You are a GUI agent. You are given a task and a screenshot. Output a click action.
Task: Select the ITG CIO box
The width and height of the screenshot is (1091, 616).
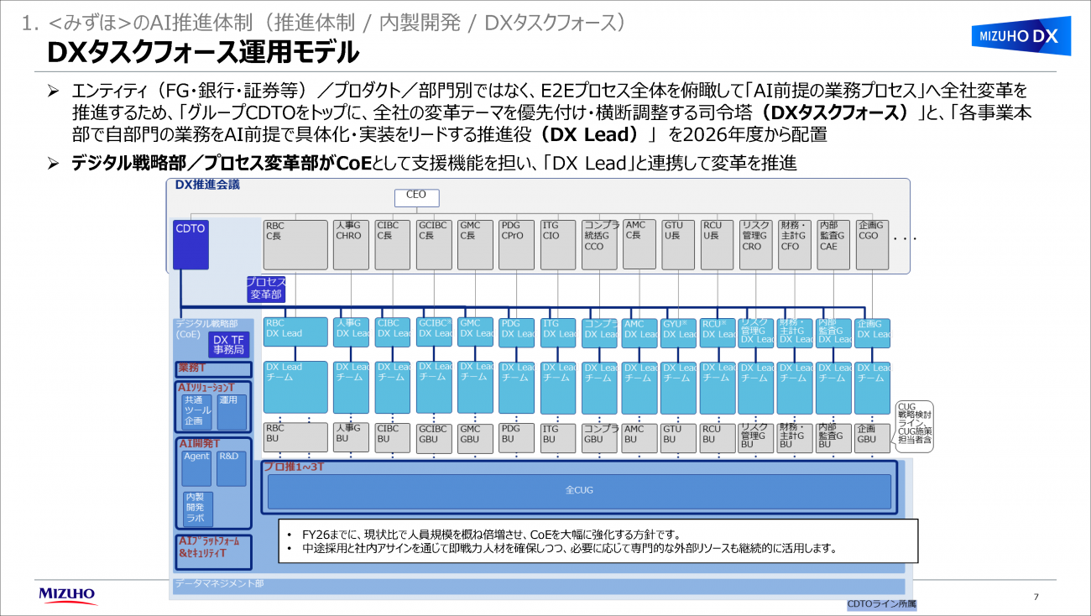[557, 245]
